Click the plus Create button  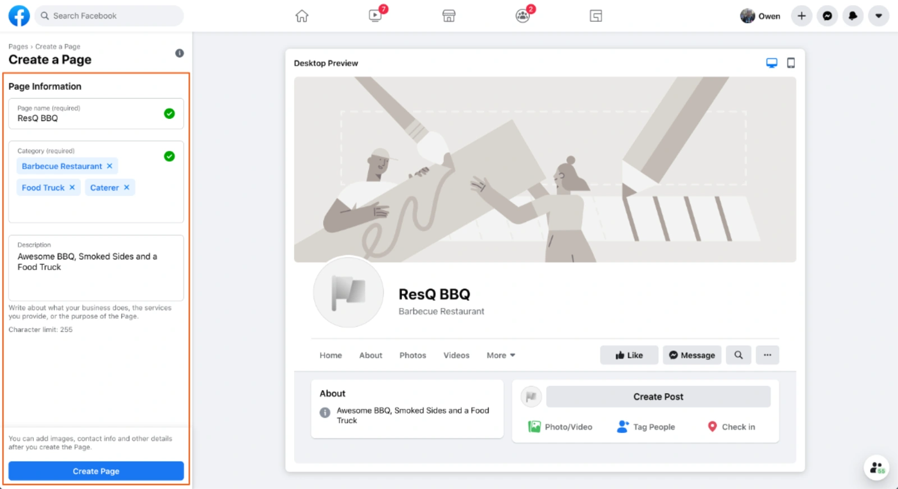801,16
